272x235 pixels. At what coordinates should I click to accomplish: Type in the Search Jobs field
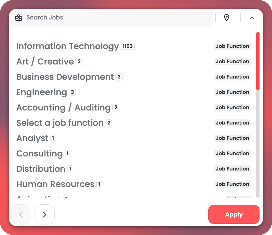click(x=115, y=18)
